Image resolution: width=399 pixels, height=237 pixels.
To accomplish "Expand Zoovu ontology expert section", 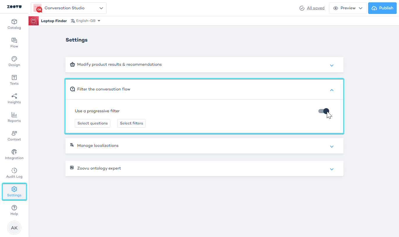I will pyautogui.click(x=331, y=169).
